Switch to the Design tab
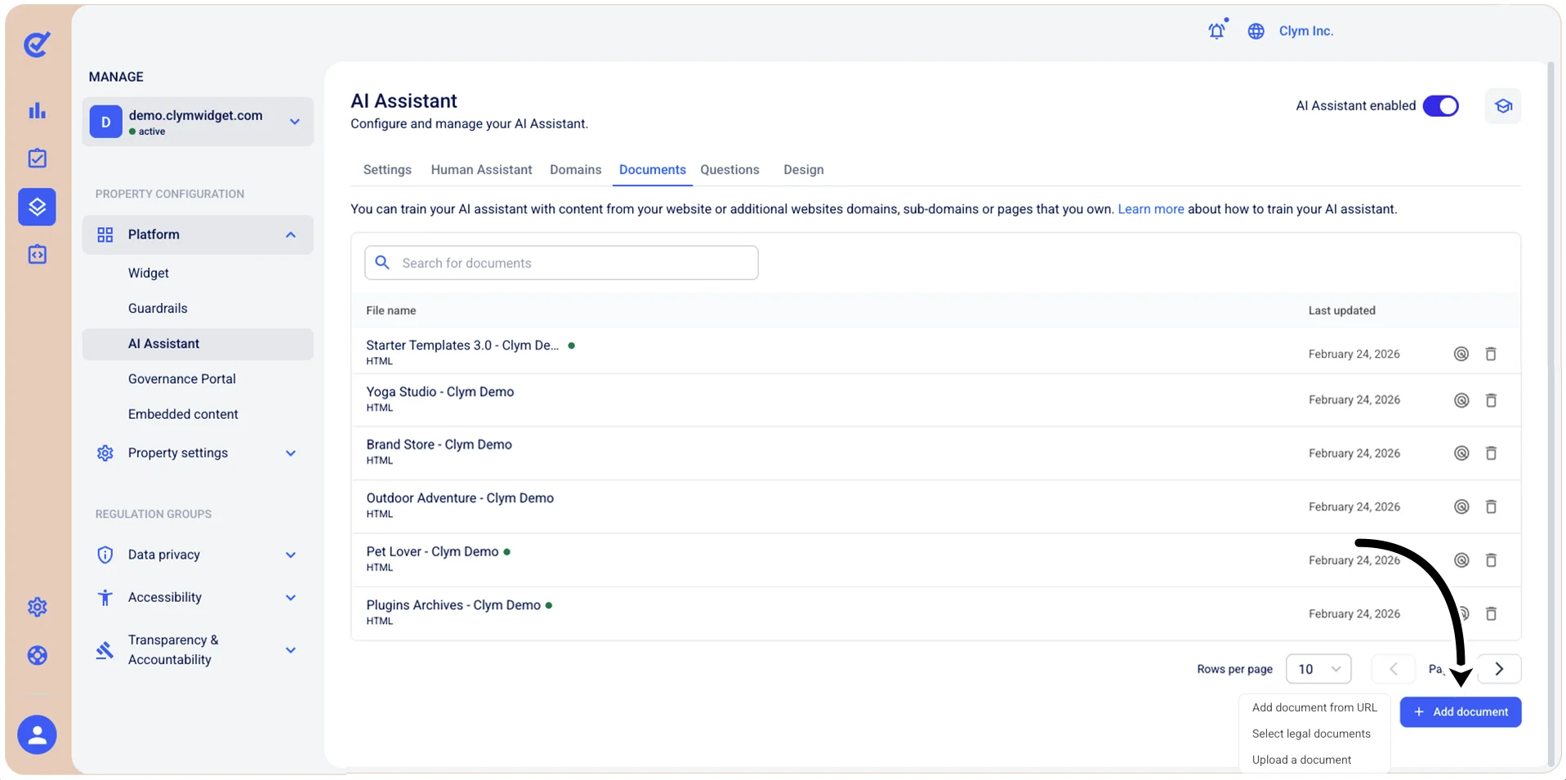The image size is (1566, 780). 804,170
